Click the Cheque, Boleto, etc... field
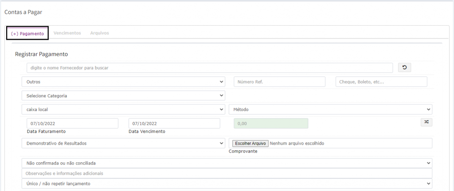 [381, 82]
